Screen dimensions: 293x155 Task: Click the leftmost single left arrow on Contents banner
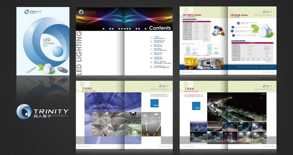tap(103, 29)
